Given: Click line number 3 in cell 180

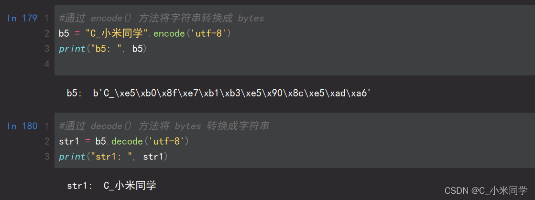Looking at the screenshot, I should 47,157.
